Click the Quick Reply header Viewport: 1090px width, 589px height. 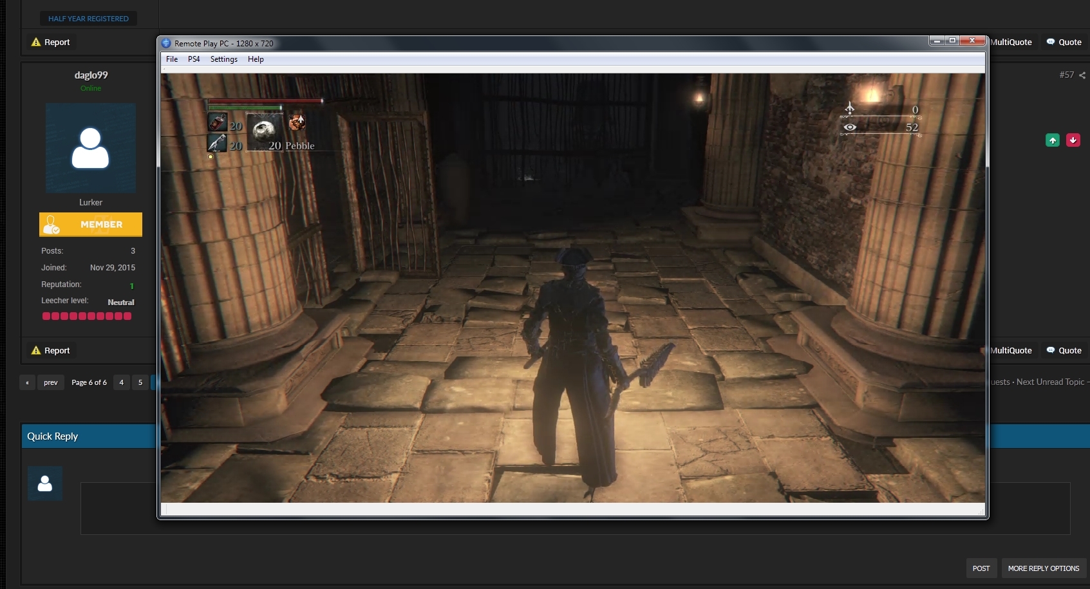point(52,436)
